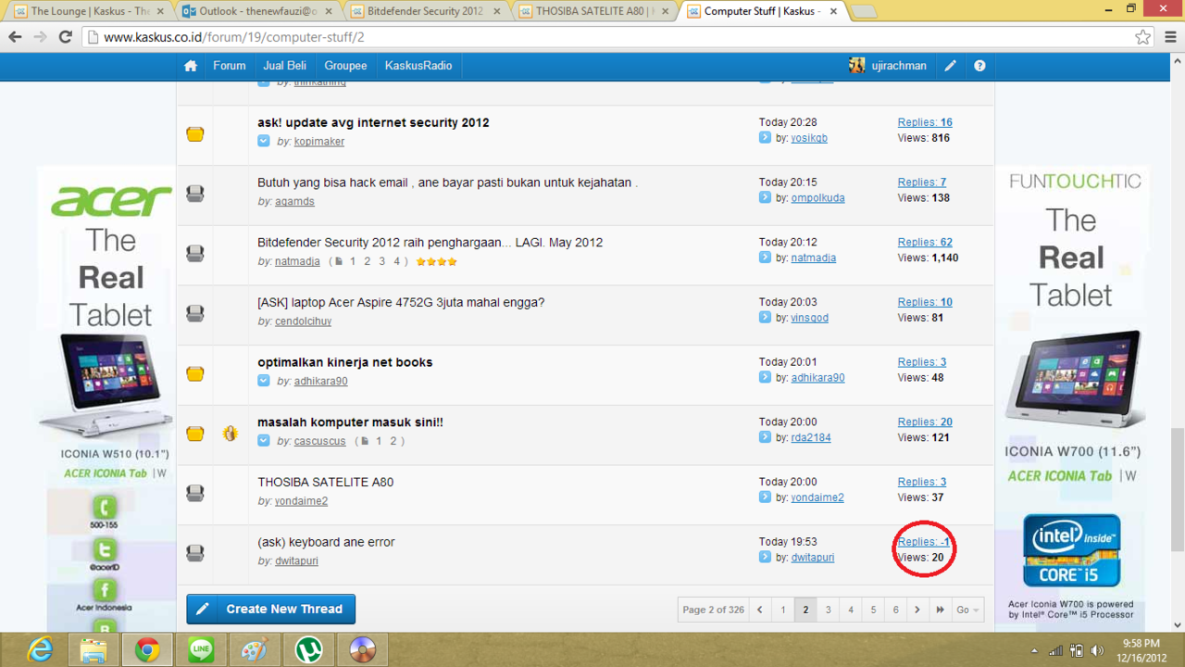The width and height of the screenshot is (1185, 667).
Task: Open the Jual Beli menu item
Action: pyautogui.click(x=284, y=66)
